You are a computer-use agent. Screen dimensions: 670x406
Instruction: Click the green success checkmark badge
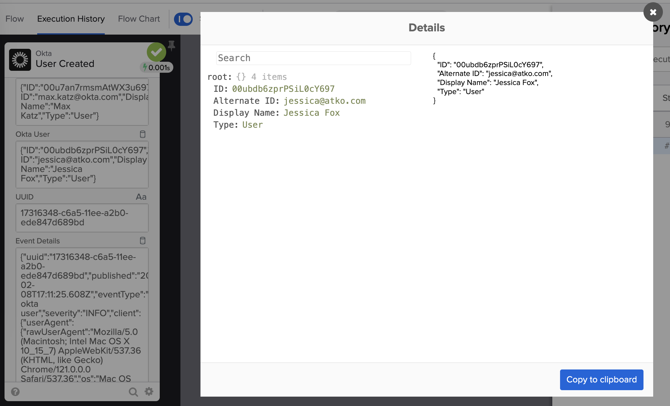156,52
